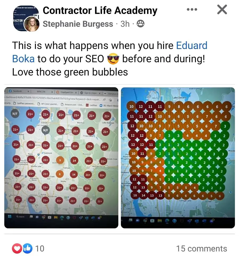Image resolution: width=240 pixels, height=261 pixels.
Task: View who reacted via the 10 count
Action: [40, 249]
